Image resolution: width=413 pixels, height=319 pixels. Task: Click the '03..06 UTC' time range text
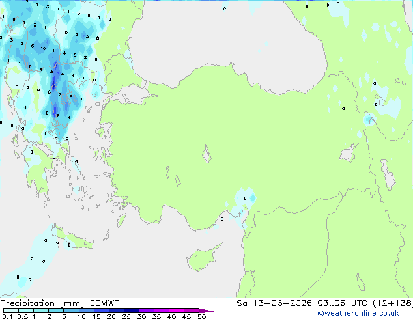tap(342, 303)
